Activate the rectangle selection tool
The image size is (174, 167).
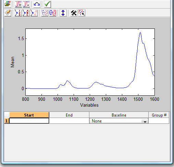click(x=82, y=13)
